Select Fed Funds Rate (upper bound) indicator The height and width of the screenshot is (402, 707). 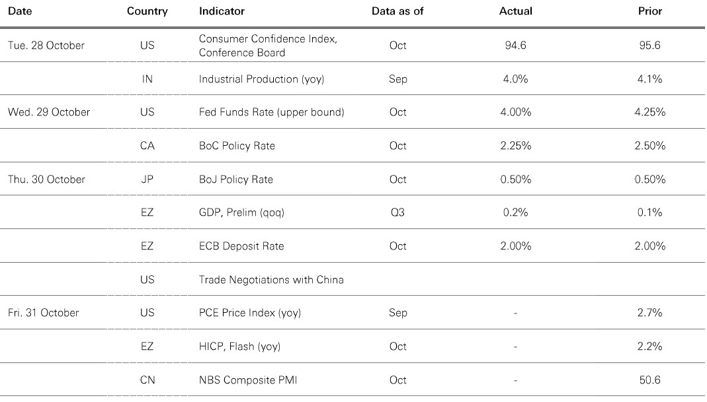pyautogui.click(x=271, y=112)
